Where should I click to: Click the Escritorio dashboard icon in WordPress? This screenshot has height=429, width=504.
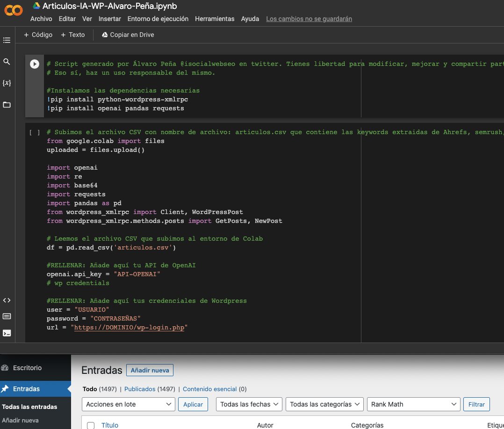click(x=5, y=368)
